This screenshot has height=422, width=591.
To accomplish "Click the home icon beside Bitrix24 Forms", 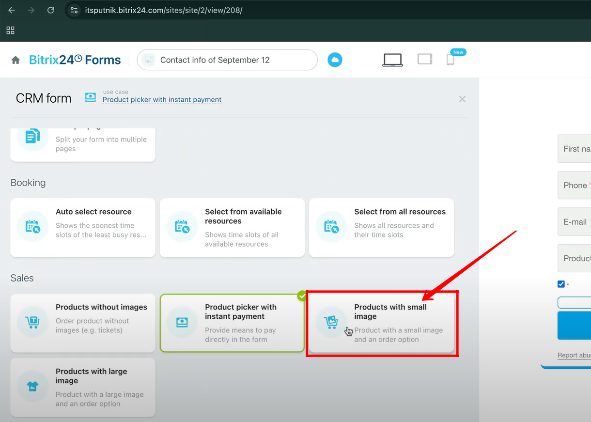I will coord(16,60).
